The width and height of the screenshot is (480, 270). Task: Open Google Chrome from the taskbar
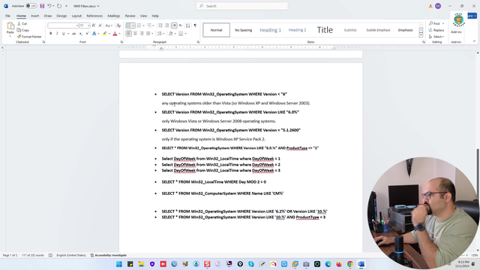click(x=350, y=264)
